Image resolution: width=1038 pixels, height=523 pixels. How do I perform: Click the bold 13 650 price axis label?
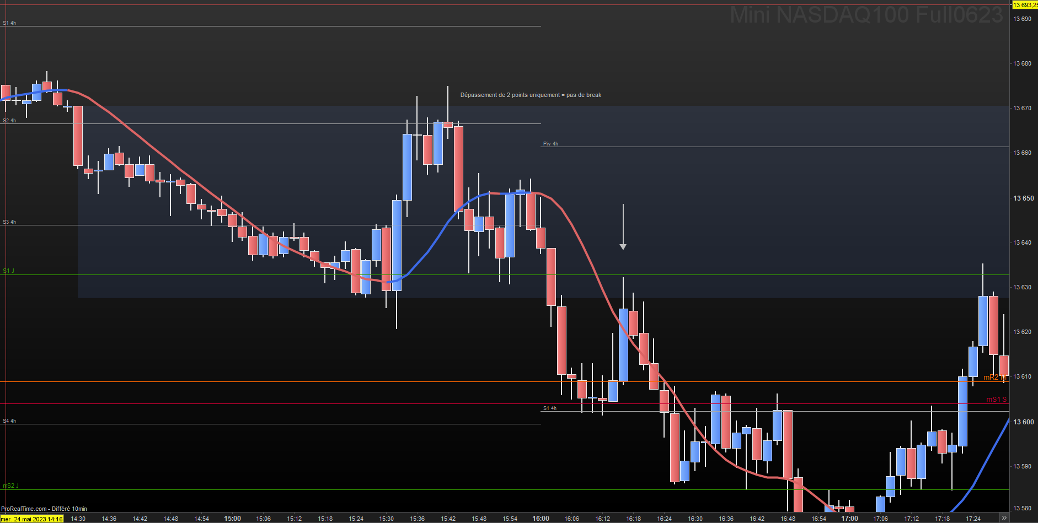(x=1024, y=198)
